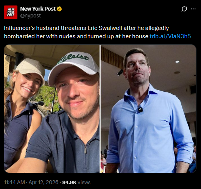View the 94.9K Views analytics

[76, 182]
